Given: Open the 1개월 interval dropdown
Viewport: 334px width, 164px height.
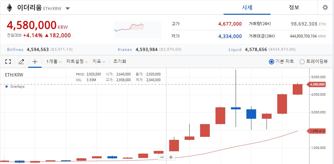Looking at the screenshot, I should coord(54,61).
